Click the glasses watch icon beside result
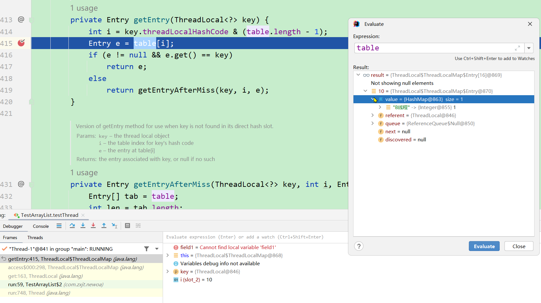Viewport: 541px width, 303px height. tap(366, 75)
